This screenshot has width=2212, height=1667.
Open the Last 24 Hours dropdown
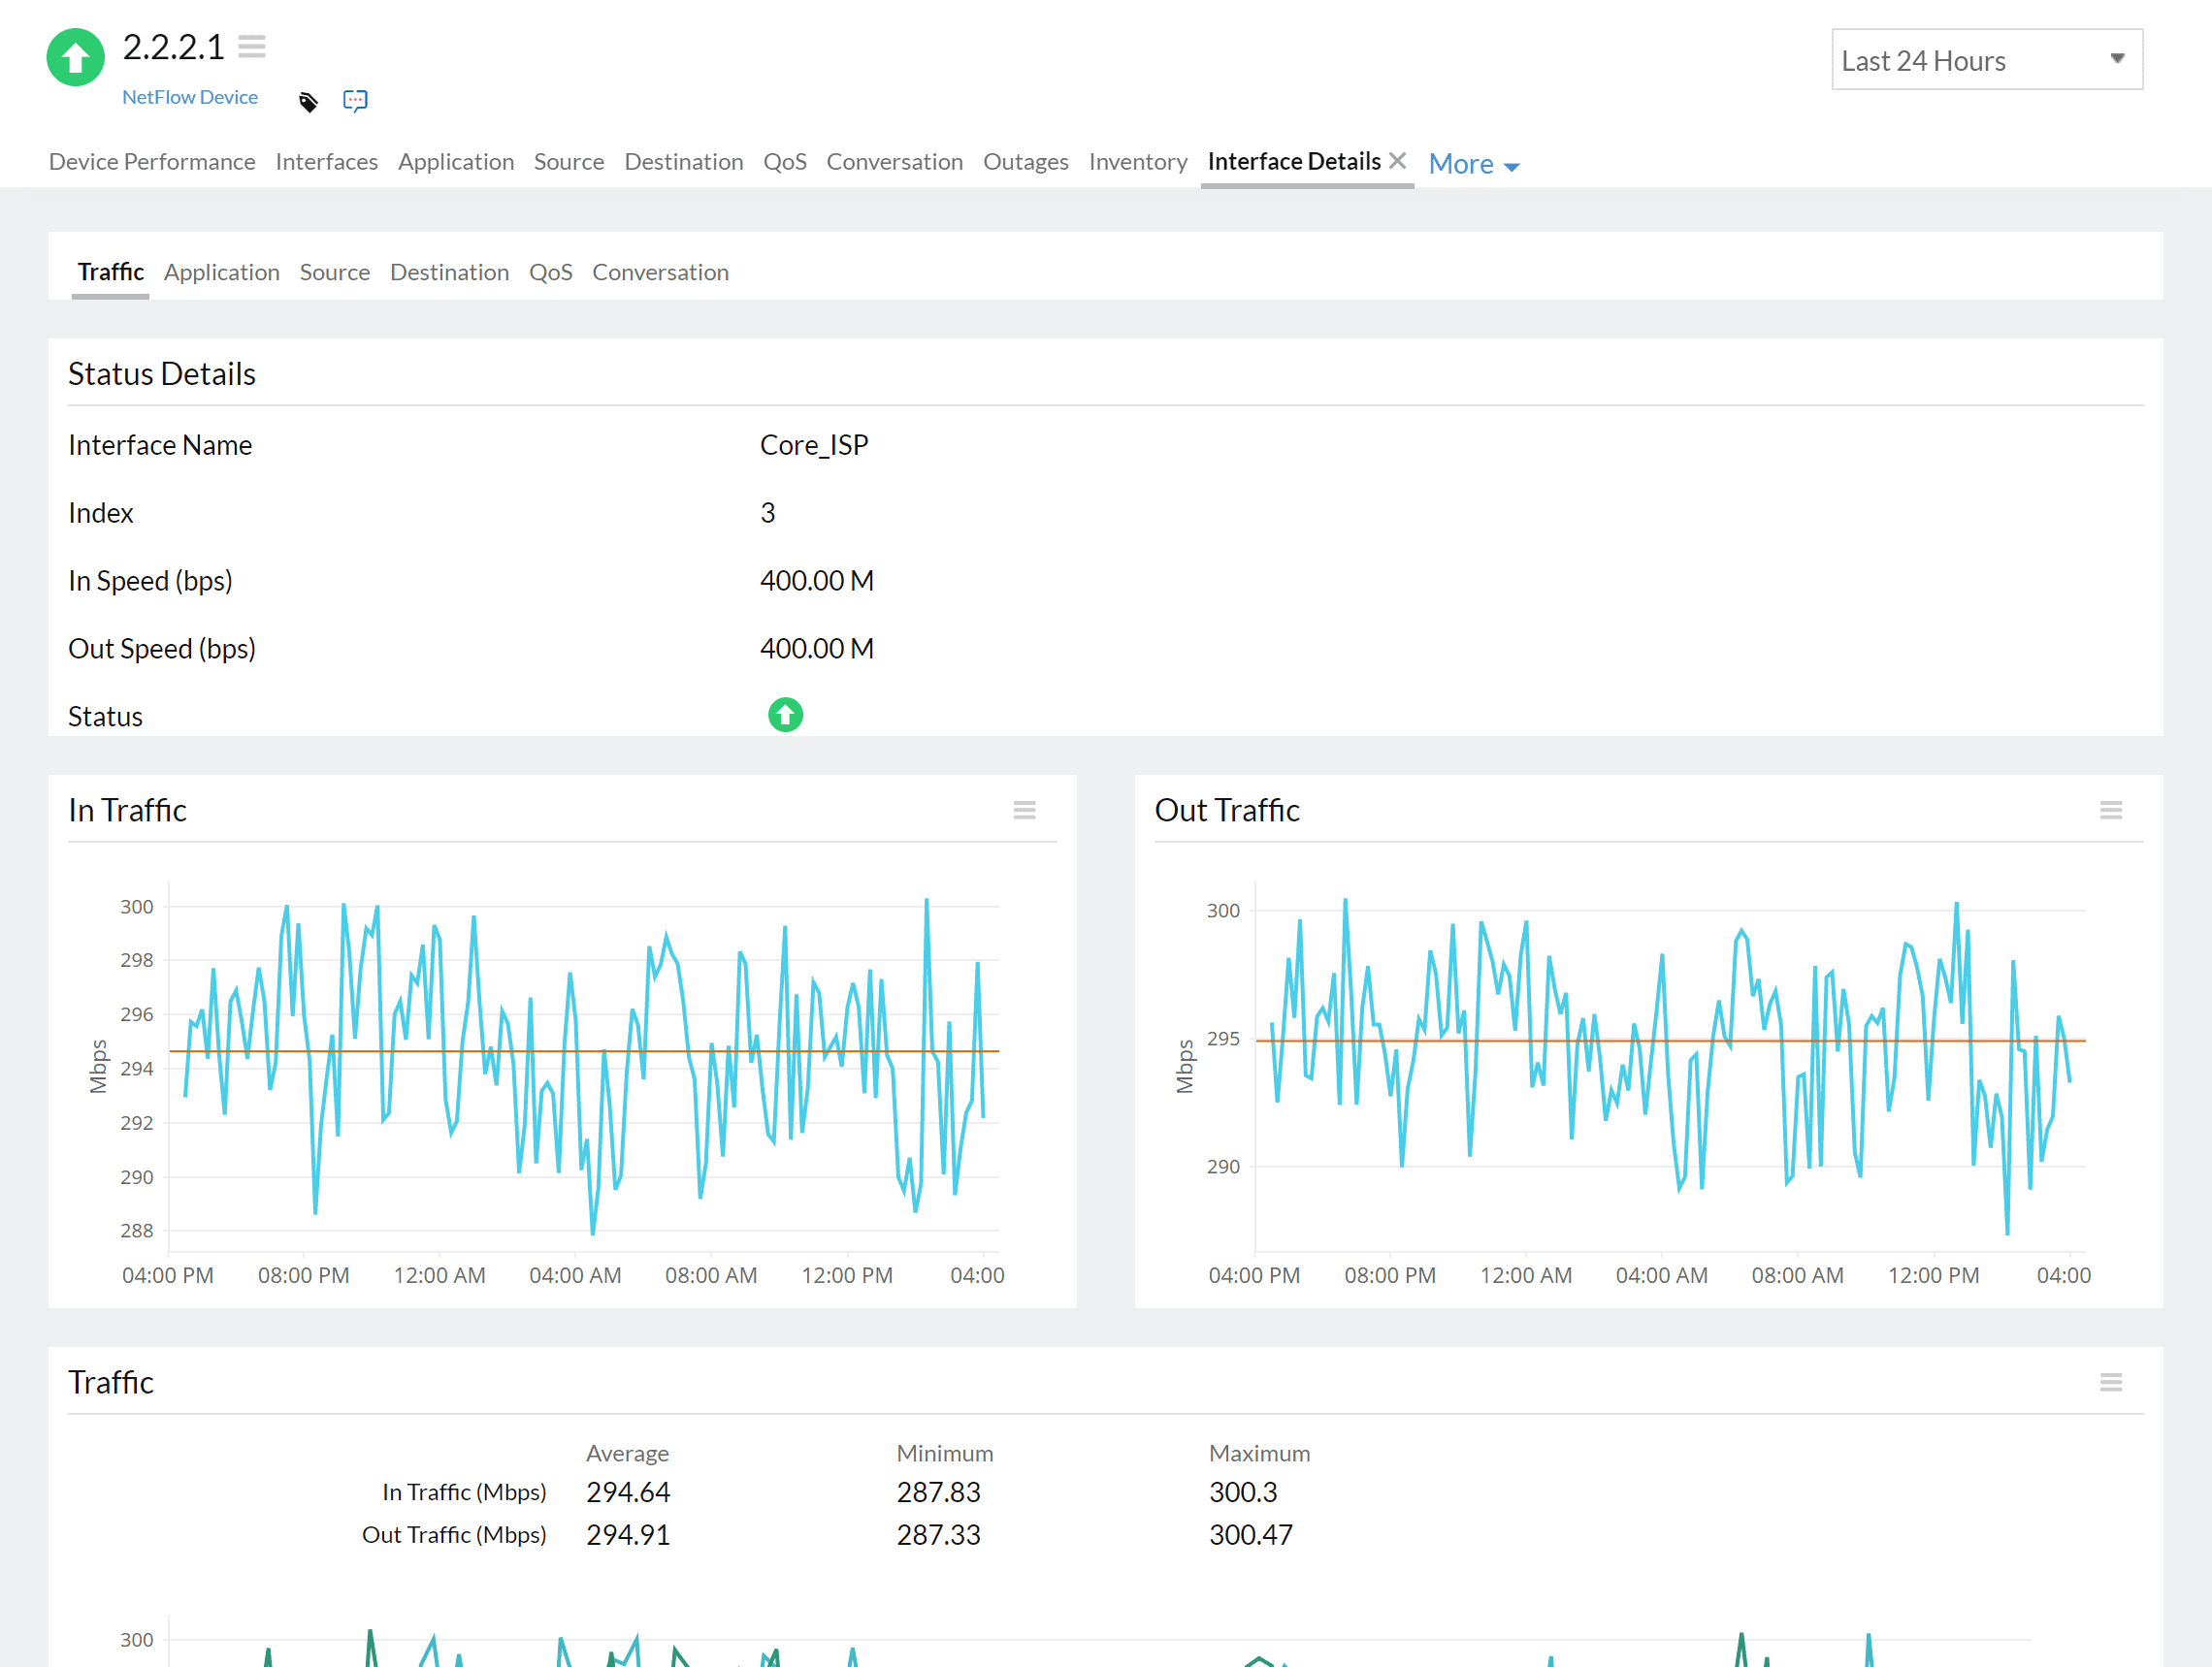(1983, 59)
